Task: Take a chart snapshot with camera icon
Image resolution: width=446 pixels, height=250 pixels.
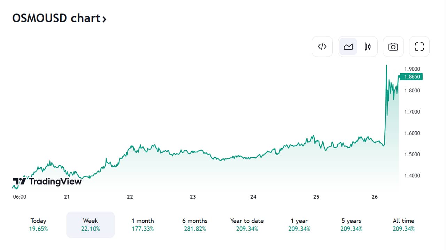Action: coord(393,47)
